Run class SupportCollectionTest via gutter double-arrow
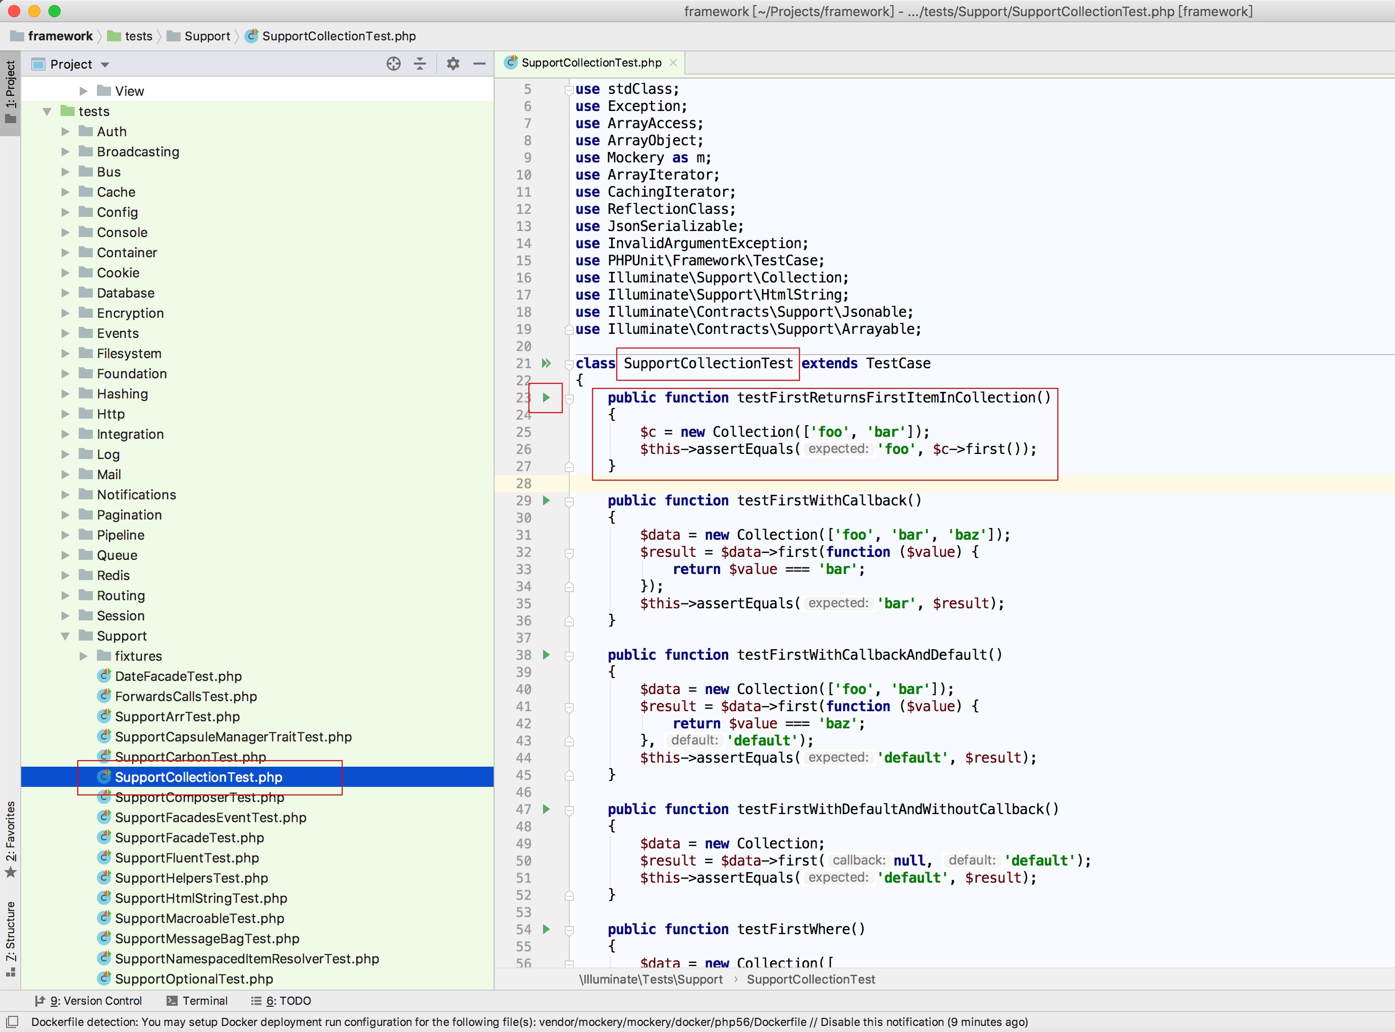The width and height of the screenshot is (1395, 1032). point(546,363)
